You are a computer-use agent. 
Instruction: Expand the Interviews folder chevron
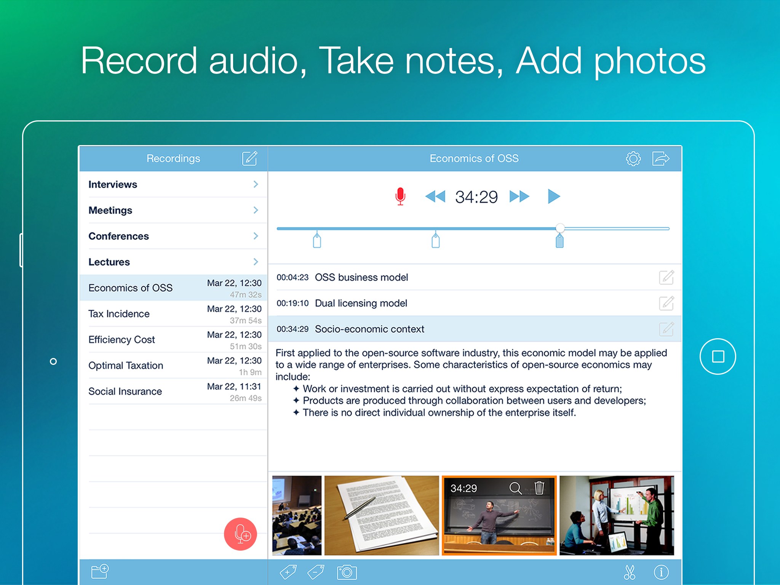[256, 184]
